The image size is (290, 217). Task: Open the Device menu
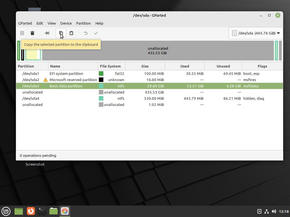pos(66,23)
